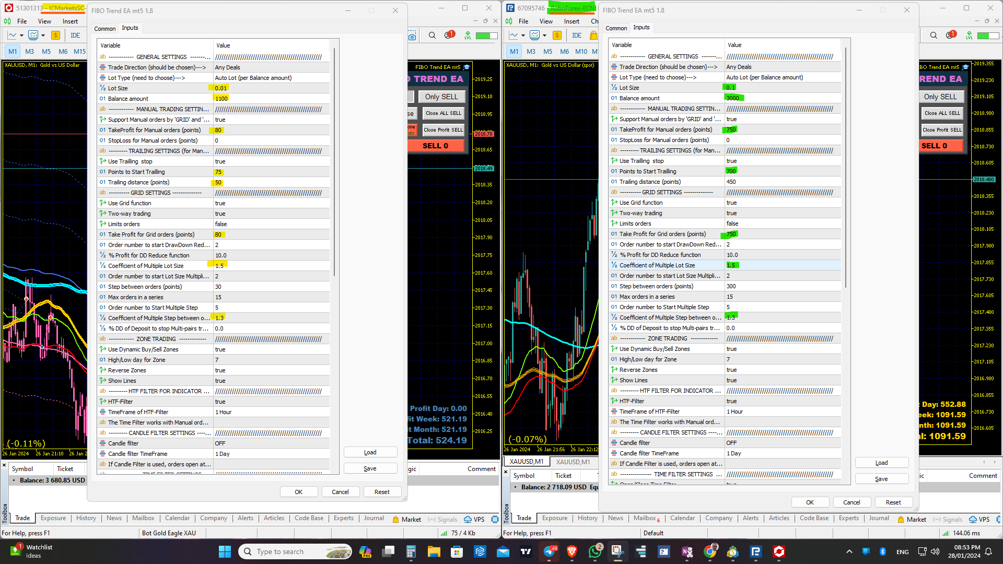Switch to the Common tab in left dialog
Image resolution: width=1003 pixels, height=564 pixels.
click(104, 29)
